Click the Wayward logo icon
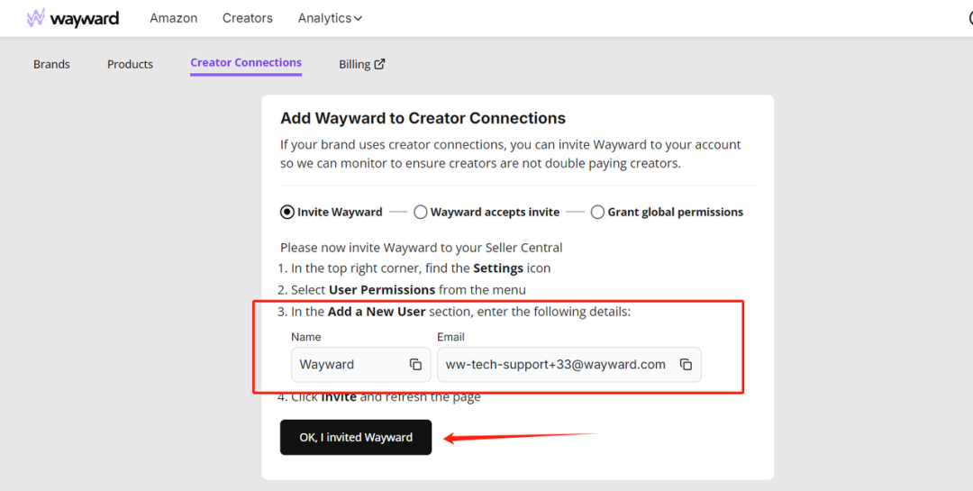Screen dimensions: 973x491 point(35,18)
